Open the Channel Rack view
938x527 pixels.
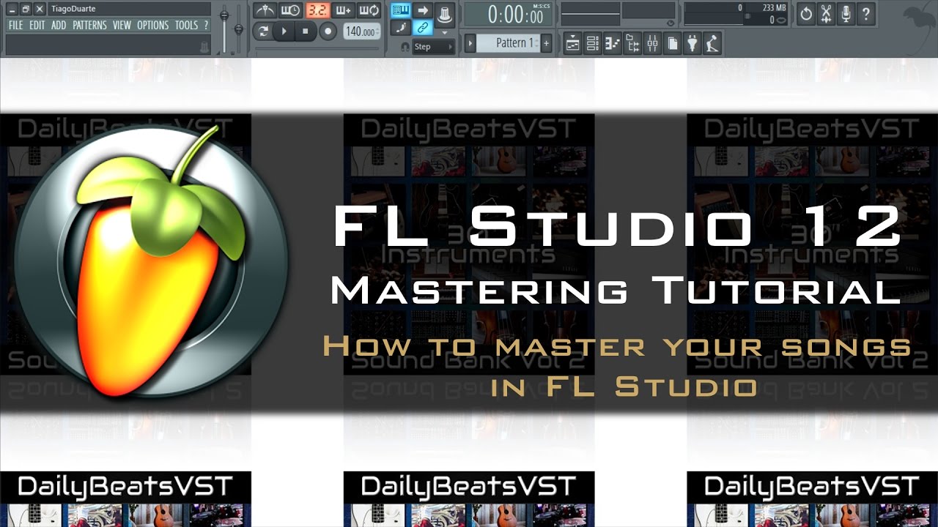[592, 44]
